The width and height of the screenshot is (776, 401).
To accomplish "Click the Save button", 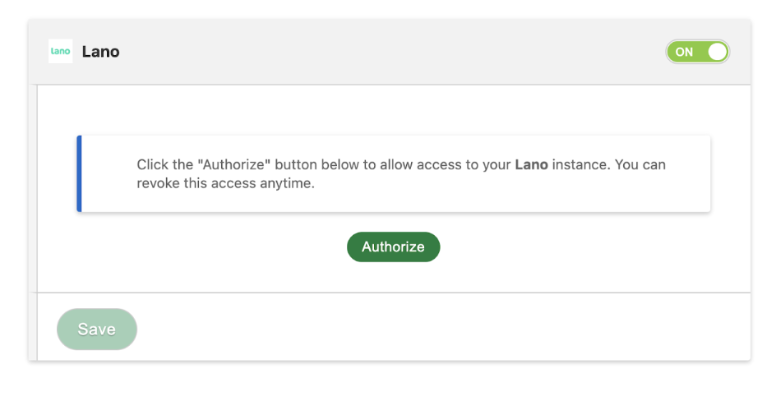I will point(97,330).
